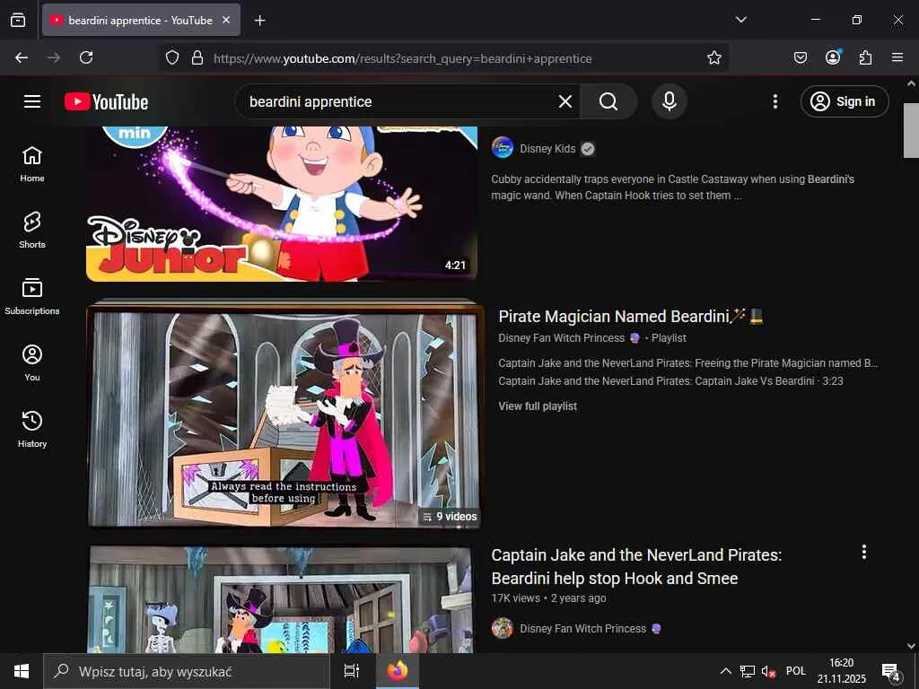Play the Disney Junior Cubby video thumbnail
This screenshot has width=919, height=689.
[281, 204]
